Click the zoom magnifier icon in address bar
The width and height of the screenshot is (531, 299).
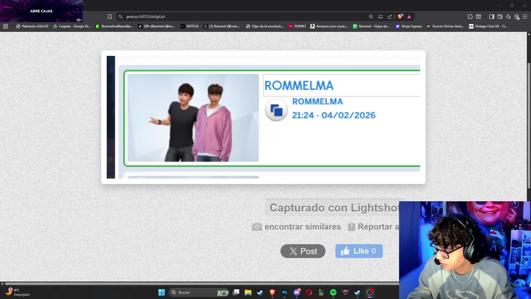pos(371,17)
